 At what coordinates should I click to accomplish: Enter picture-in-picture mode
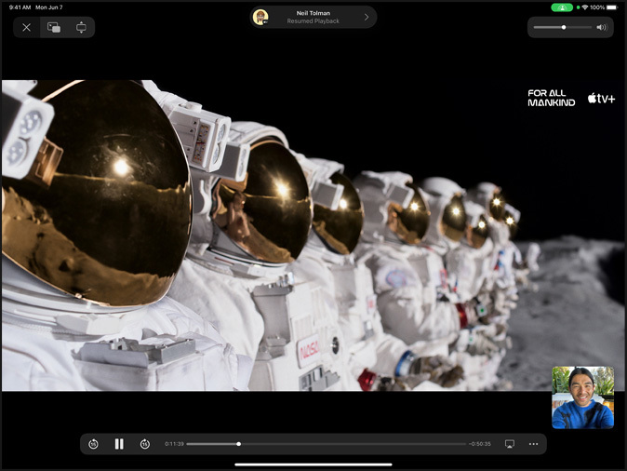point(54,27)
